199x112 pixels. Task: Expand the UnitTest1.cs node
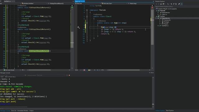point(158,26)
